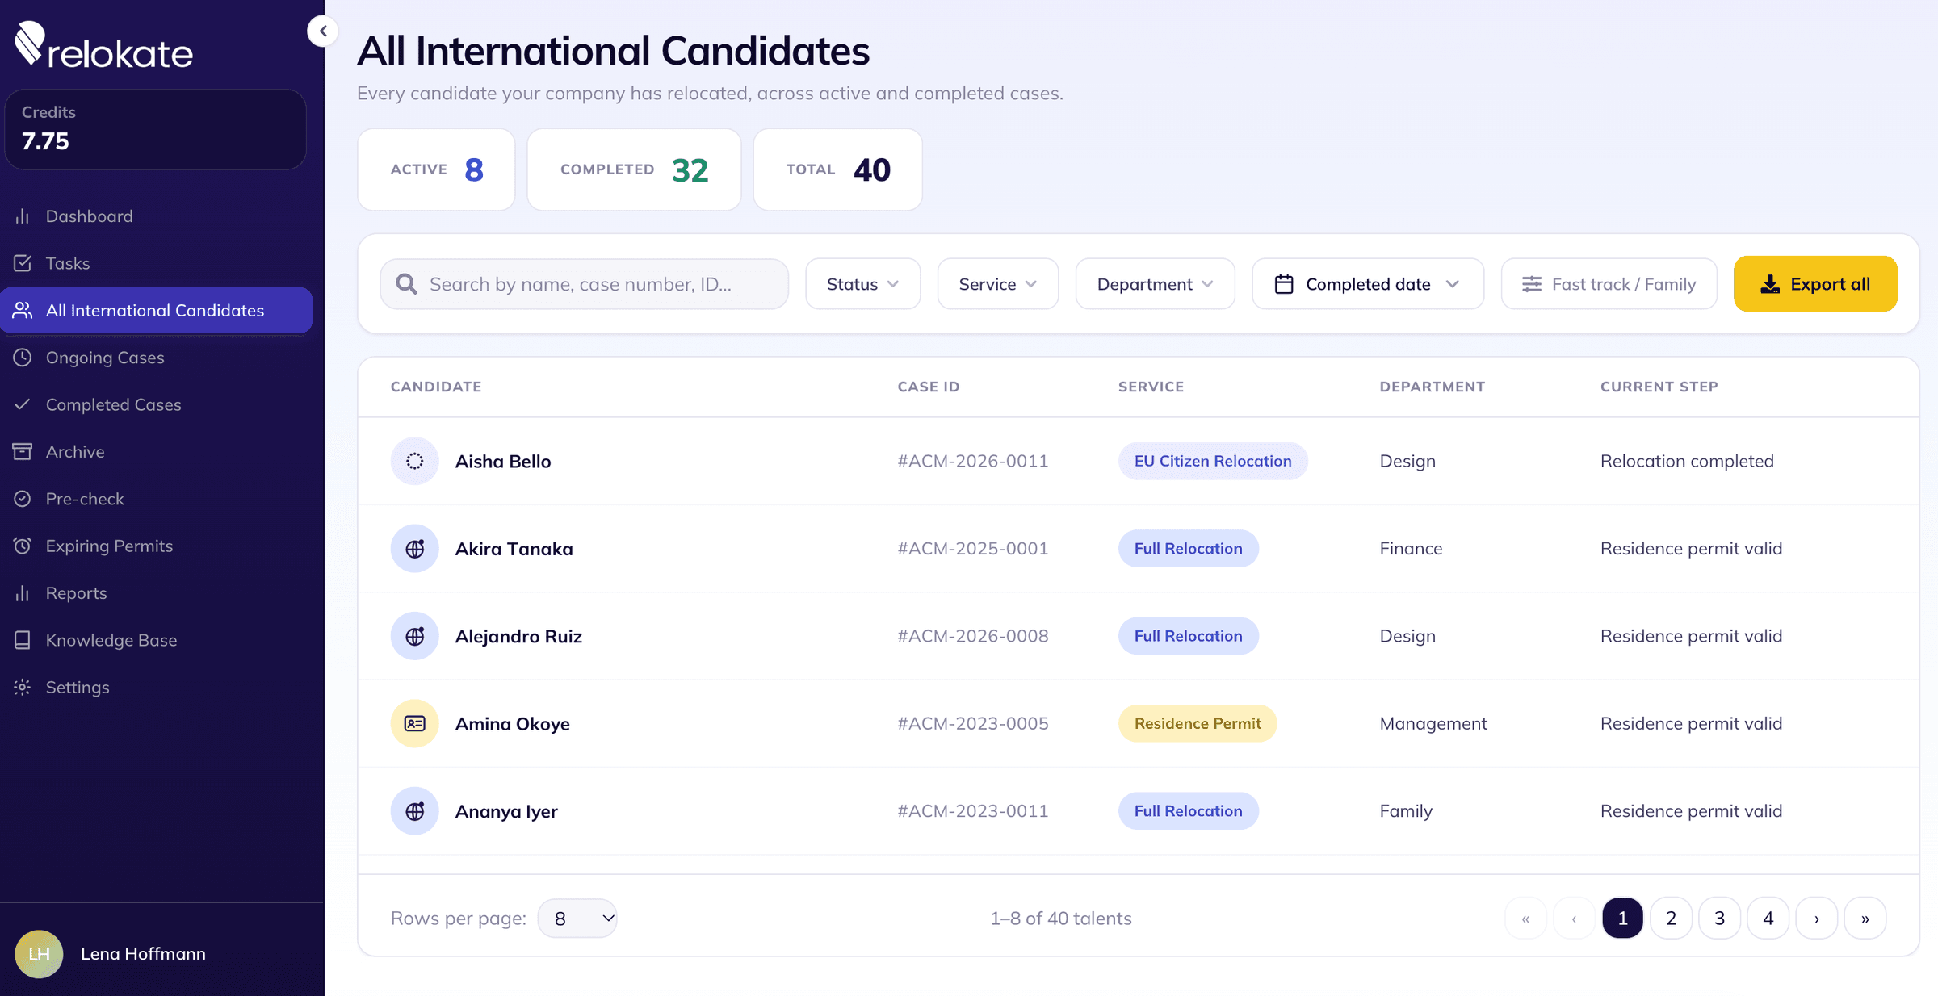Open the Status filter dropdown
Viewport: 1938px width, 996px height.
coord(862,284)
